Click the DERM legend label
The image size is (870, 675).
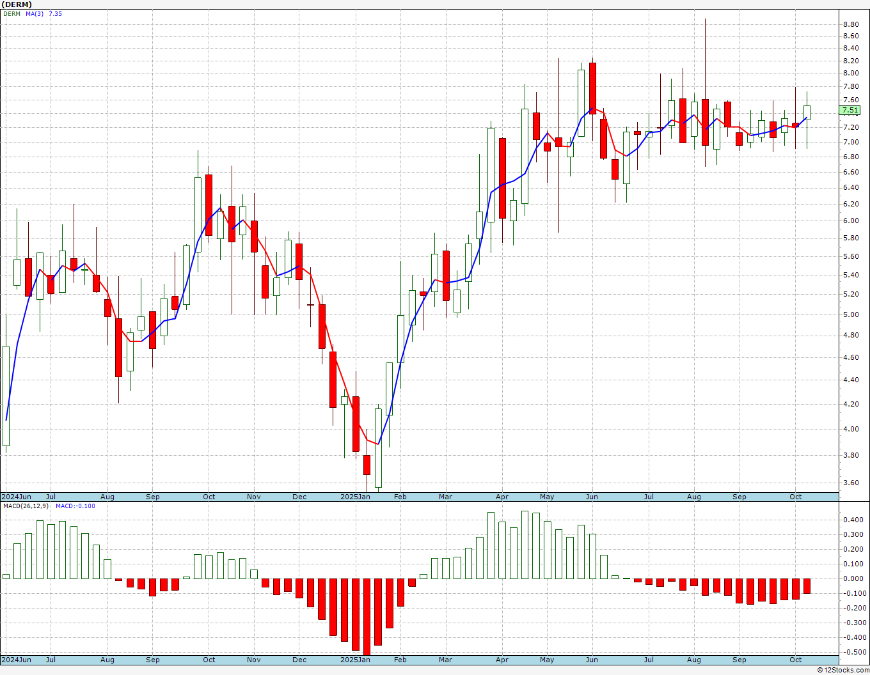[x=12, y=13]
